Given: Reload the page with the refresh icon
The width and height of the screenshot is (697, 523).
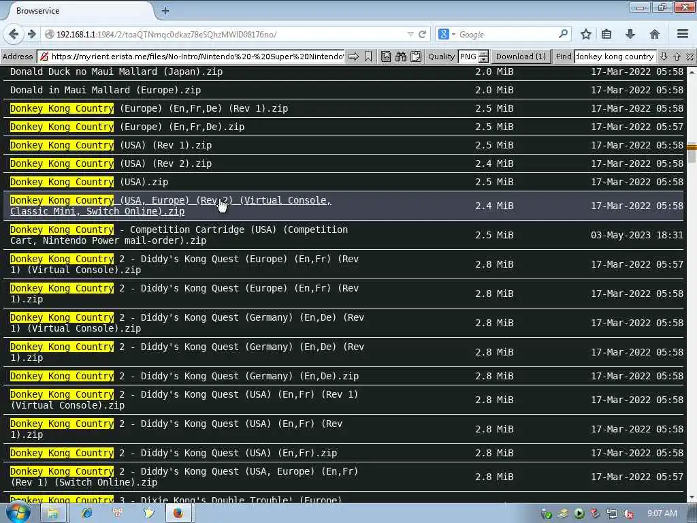Looking at the screenshot, I should click(x=422, y=34).
